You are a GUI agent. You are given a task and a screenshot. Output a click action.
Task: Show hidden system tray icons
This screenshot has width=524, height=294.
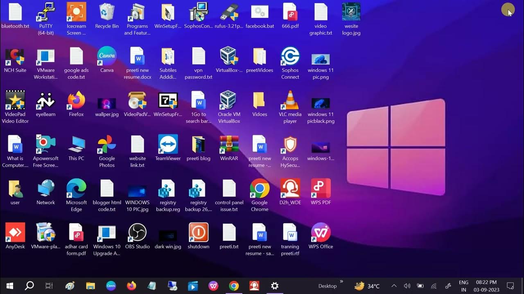point(394,286)
